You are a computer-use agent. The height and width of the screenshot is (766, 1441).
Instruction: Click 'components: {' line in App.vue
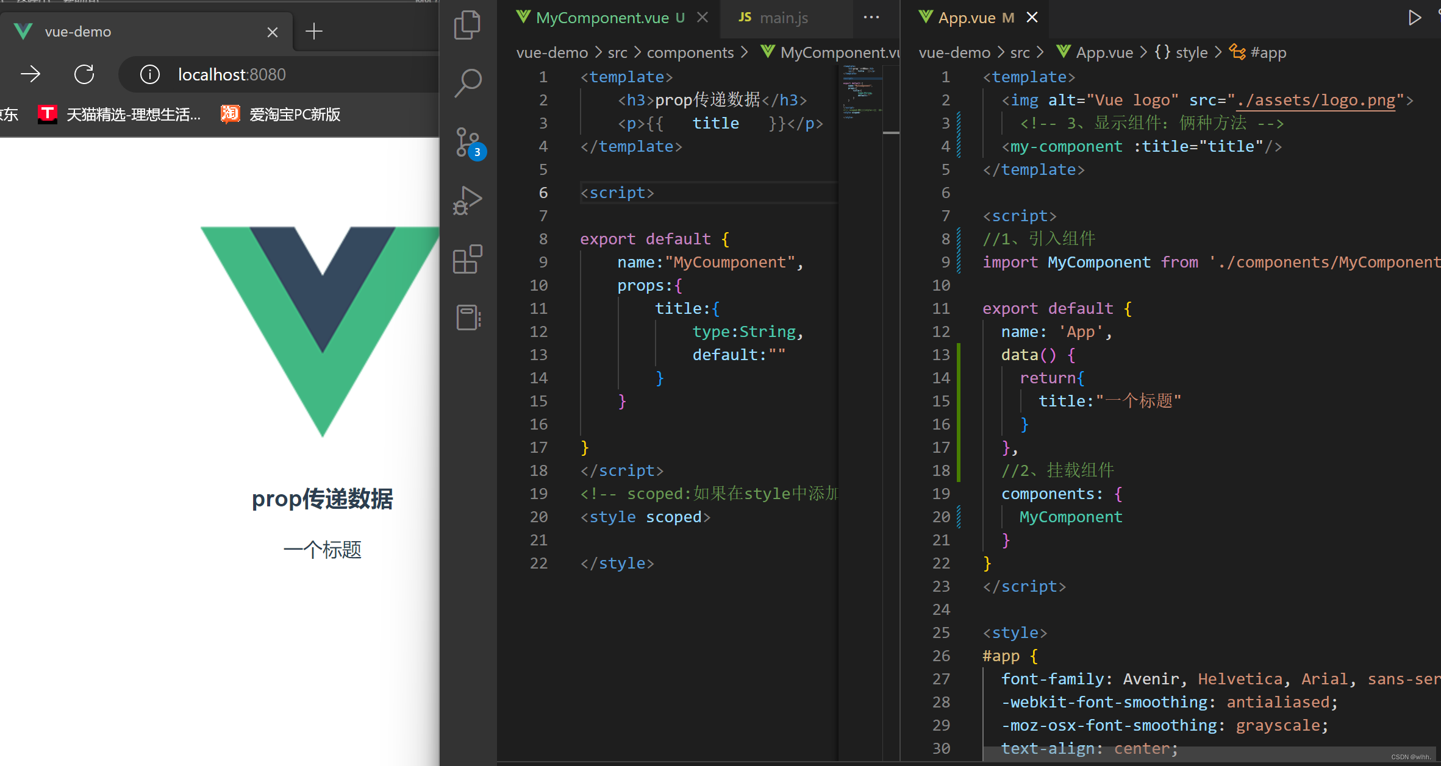point(1062,494)
